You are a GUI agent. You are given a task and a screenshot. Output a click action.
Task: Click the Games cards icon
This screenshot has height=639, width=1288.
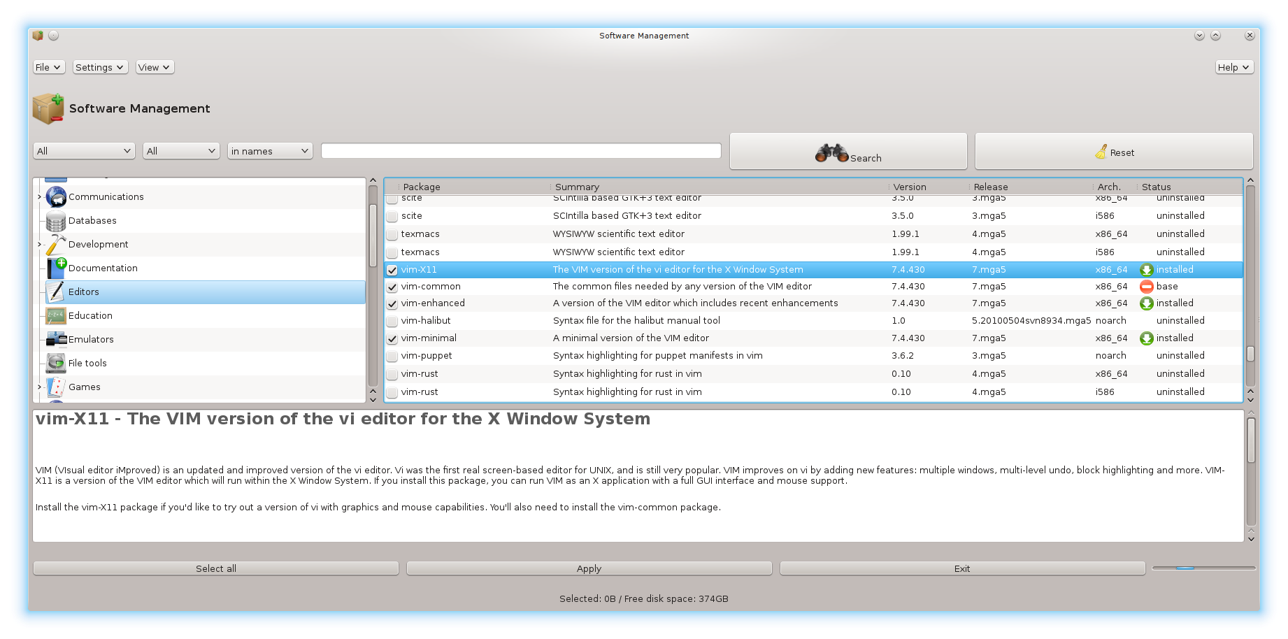pyautogui.click(x=56, y=387)
